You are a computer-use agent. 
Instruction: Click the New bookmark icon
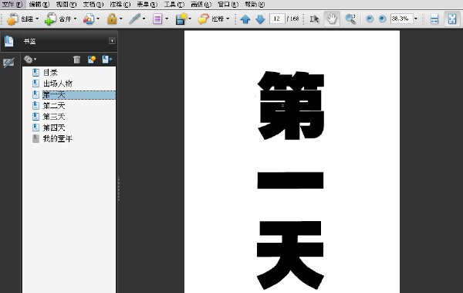click(x=92, y=60)
